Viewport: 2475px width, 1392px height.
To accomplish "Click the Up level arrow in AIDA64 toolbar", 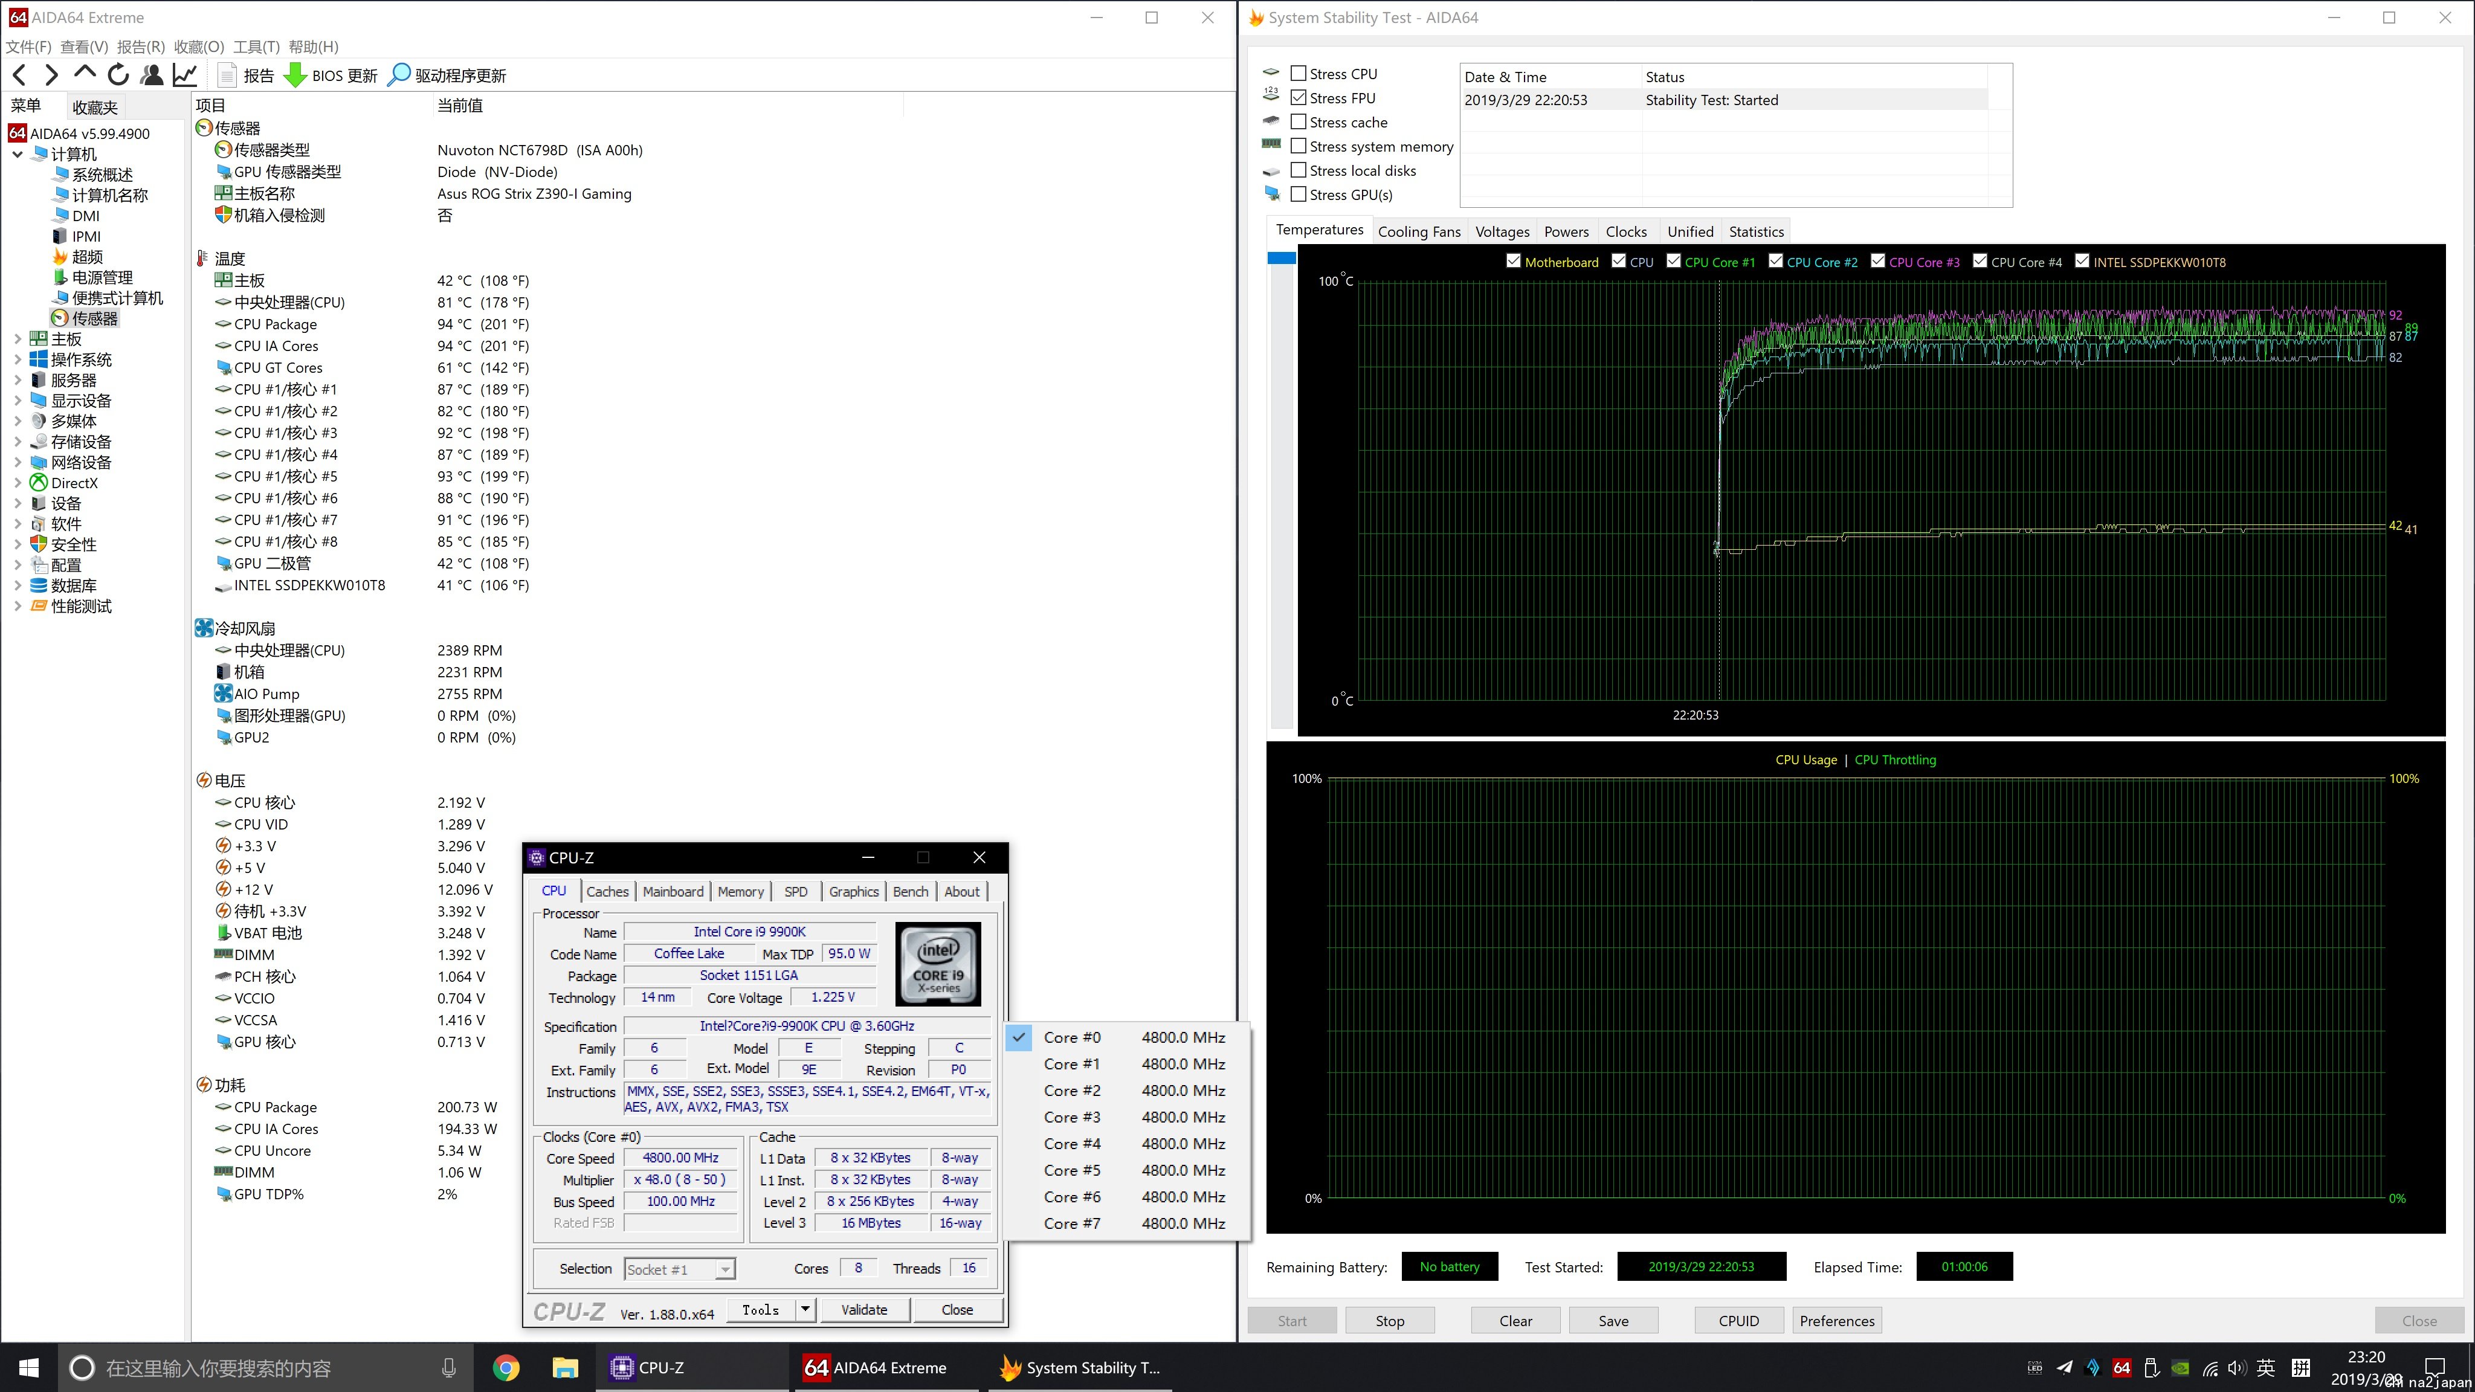I will coord(85,74).
